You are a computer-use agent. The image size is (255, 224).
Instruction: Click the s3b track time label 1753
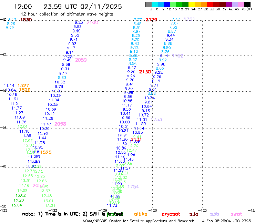click(156, 120)
